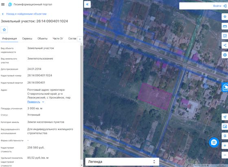Open the Объекты tab

42,39
